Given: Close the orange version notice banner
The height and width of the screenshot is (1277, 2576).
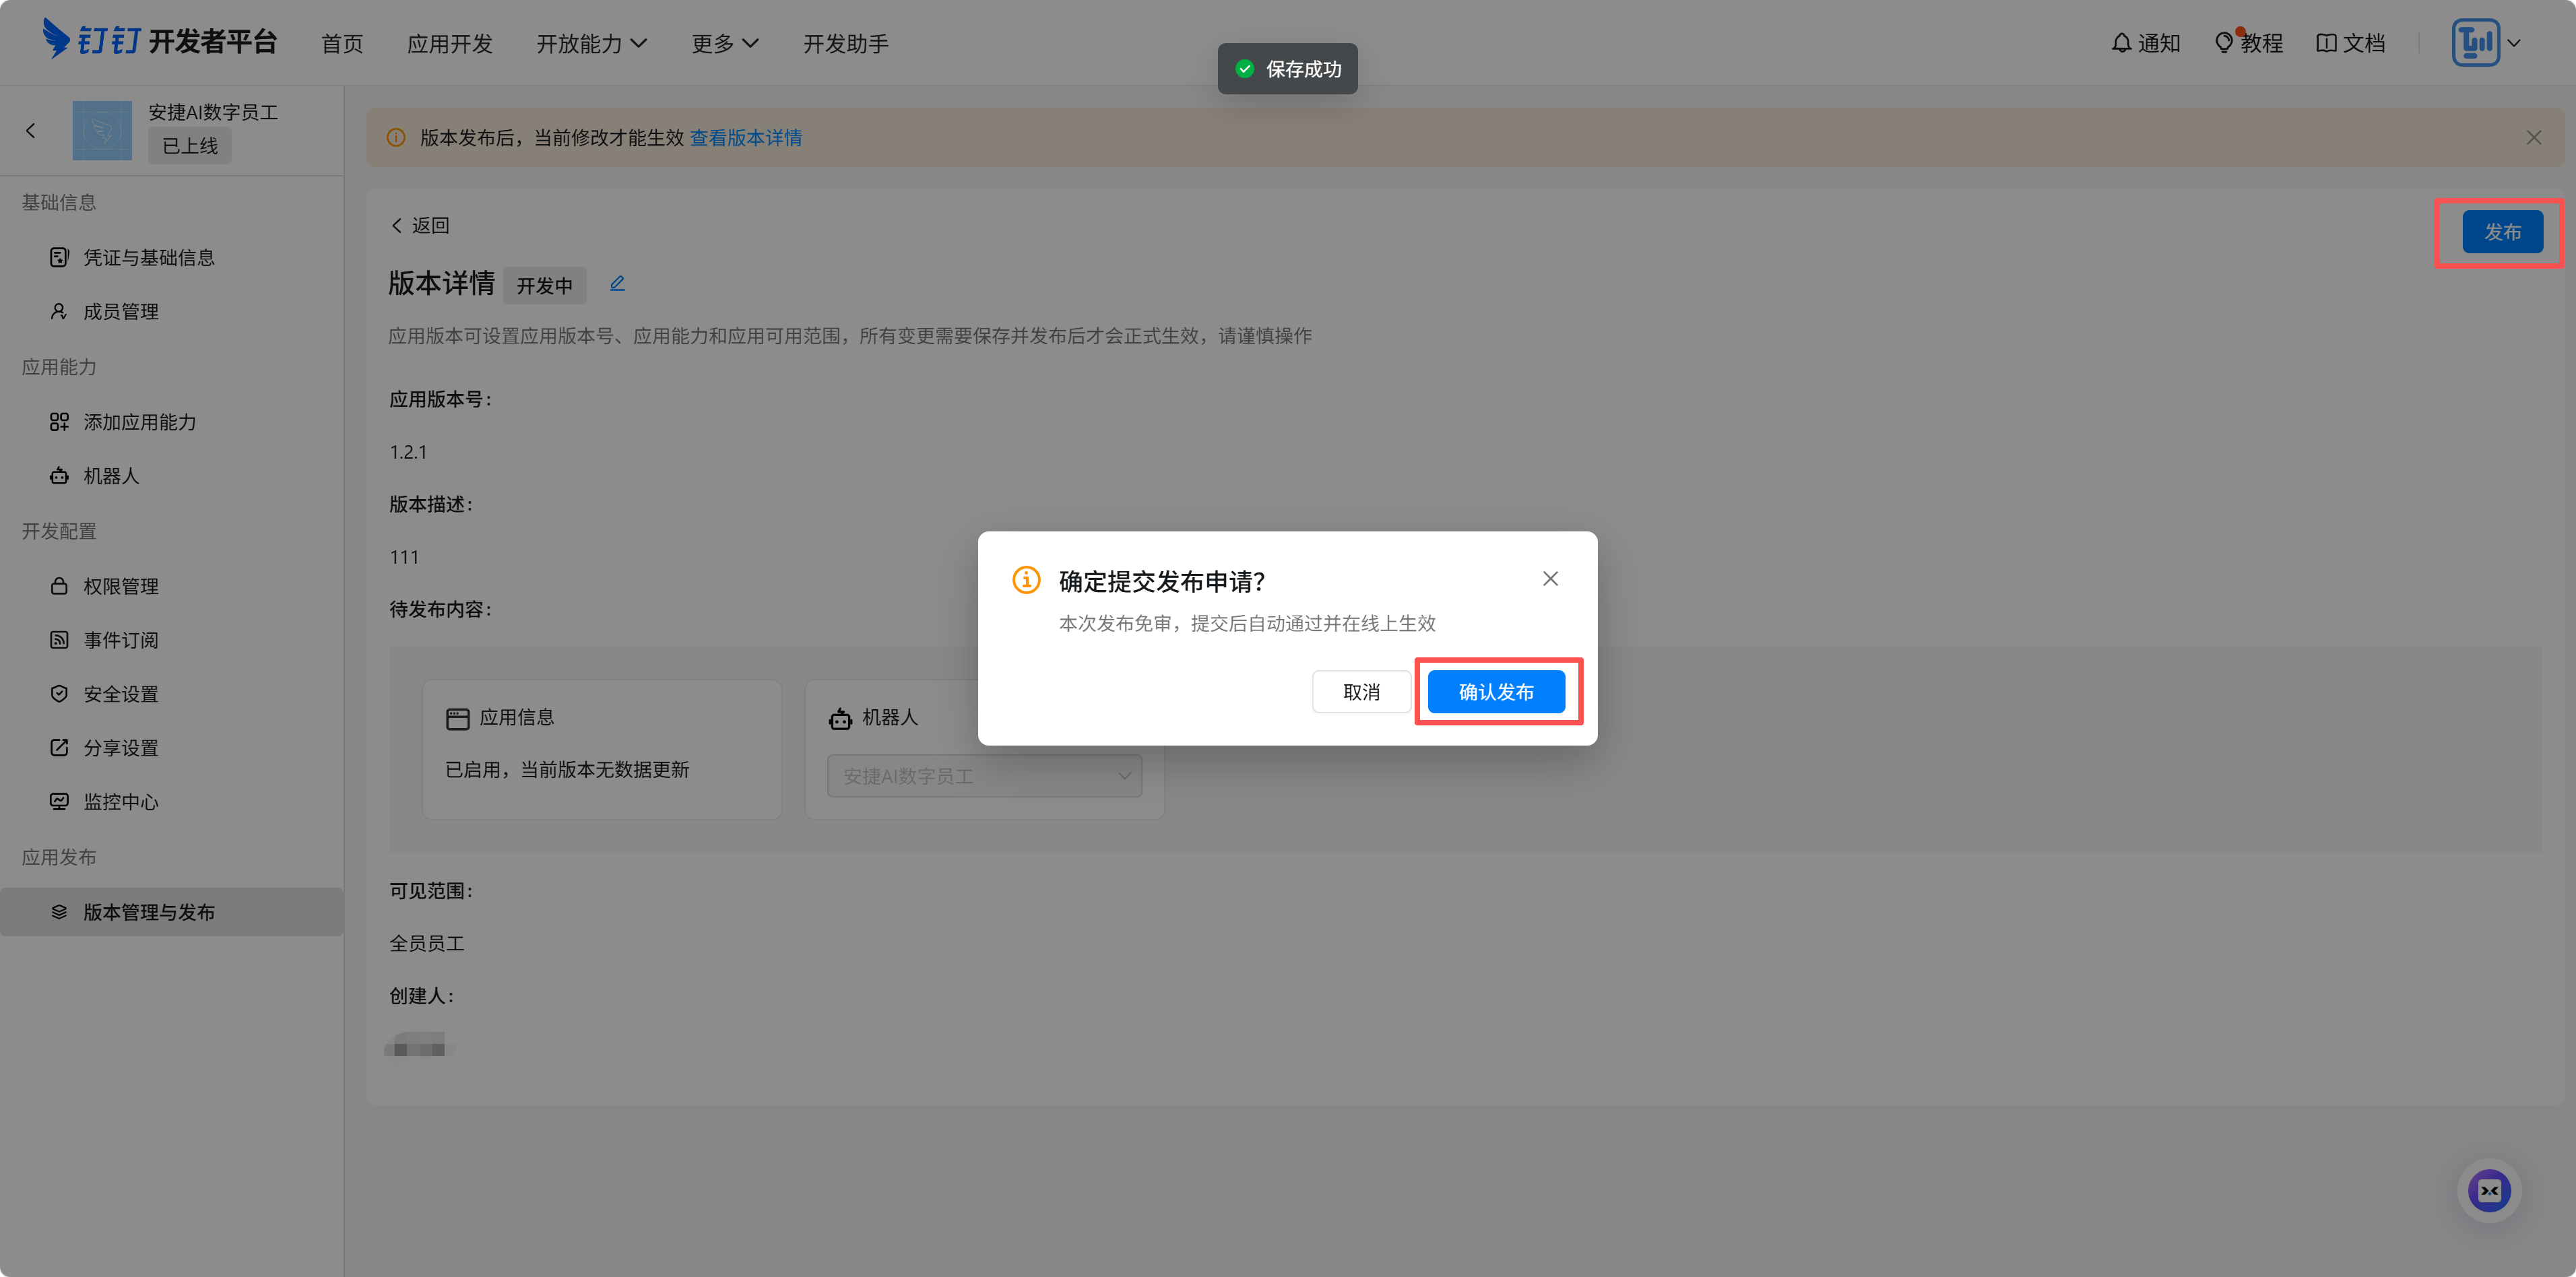Looking at the screenshot, I should pos(2533,138).
